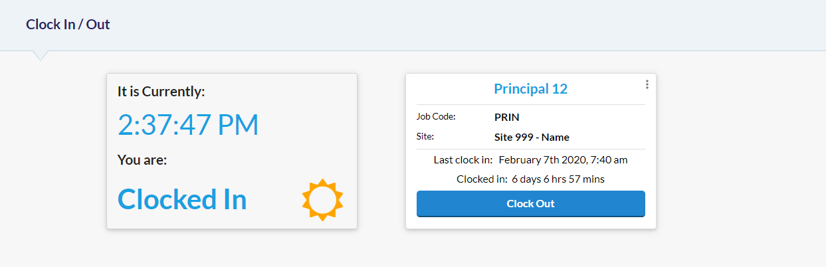Select the Clock In / Out page heading
The height and width of the screenshot is (267, 826).
click(x=68, y=25)
